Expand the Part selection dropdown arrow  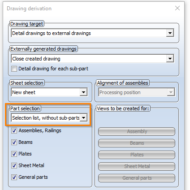point(83,118)
